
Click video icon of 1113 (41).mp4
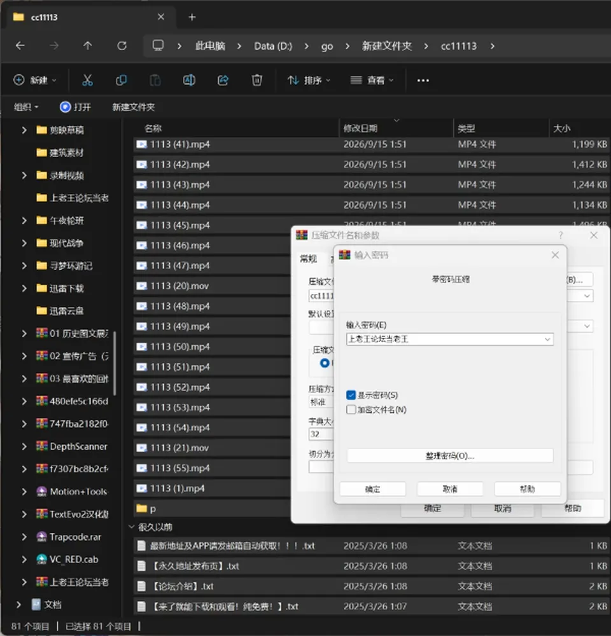[x=141, y=144]
